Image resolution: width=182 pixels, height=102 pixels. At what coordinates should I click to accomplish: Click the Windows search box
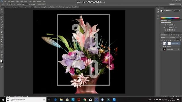[x=26, y=99]
